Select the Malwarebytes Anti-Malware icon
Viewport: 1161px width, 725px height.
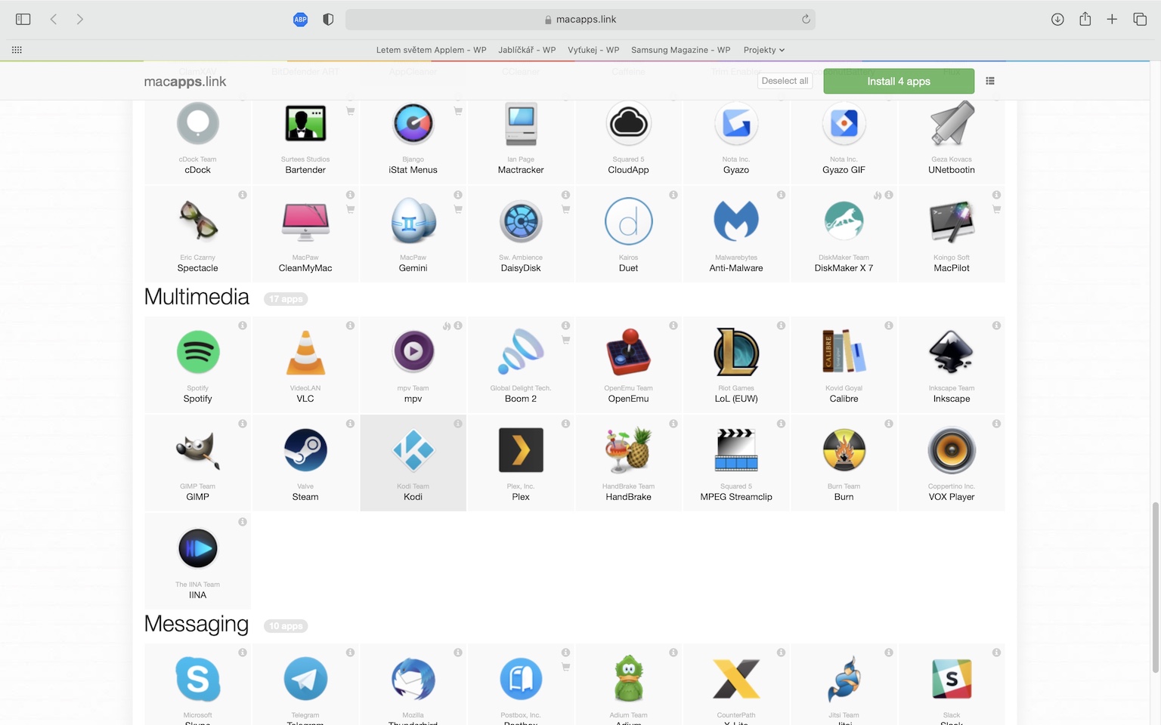click(x=736, y=221)
